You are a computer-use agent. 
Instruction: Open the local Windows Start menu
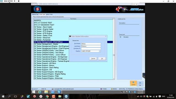coord(3,97)
